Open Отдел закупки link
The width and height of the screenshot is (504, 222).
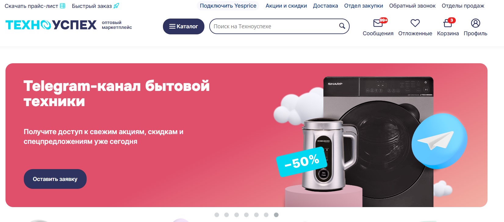click(x=363, y=6)
